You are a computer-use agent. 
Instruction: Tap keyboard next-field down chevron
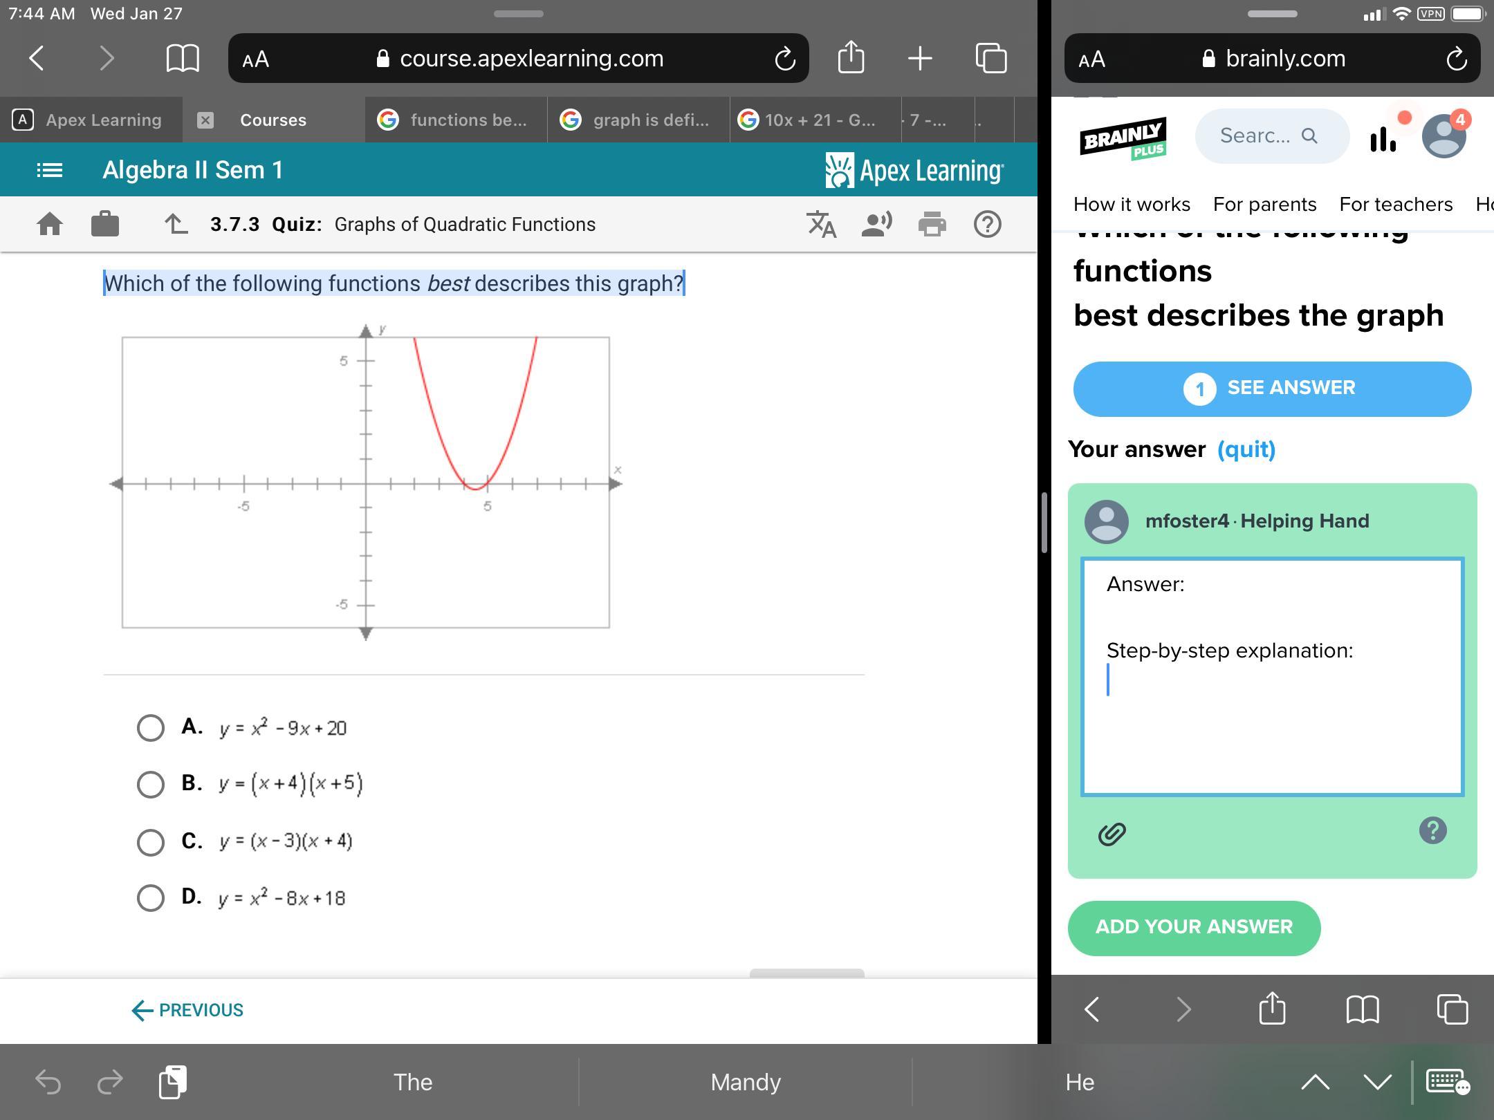tap(1377, 1082)
